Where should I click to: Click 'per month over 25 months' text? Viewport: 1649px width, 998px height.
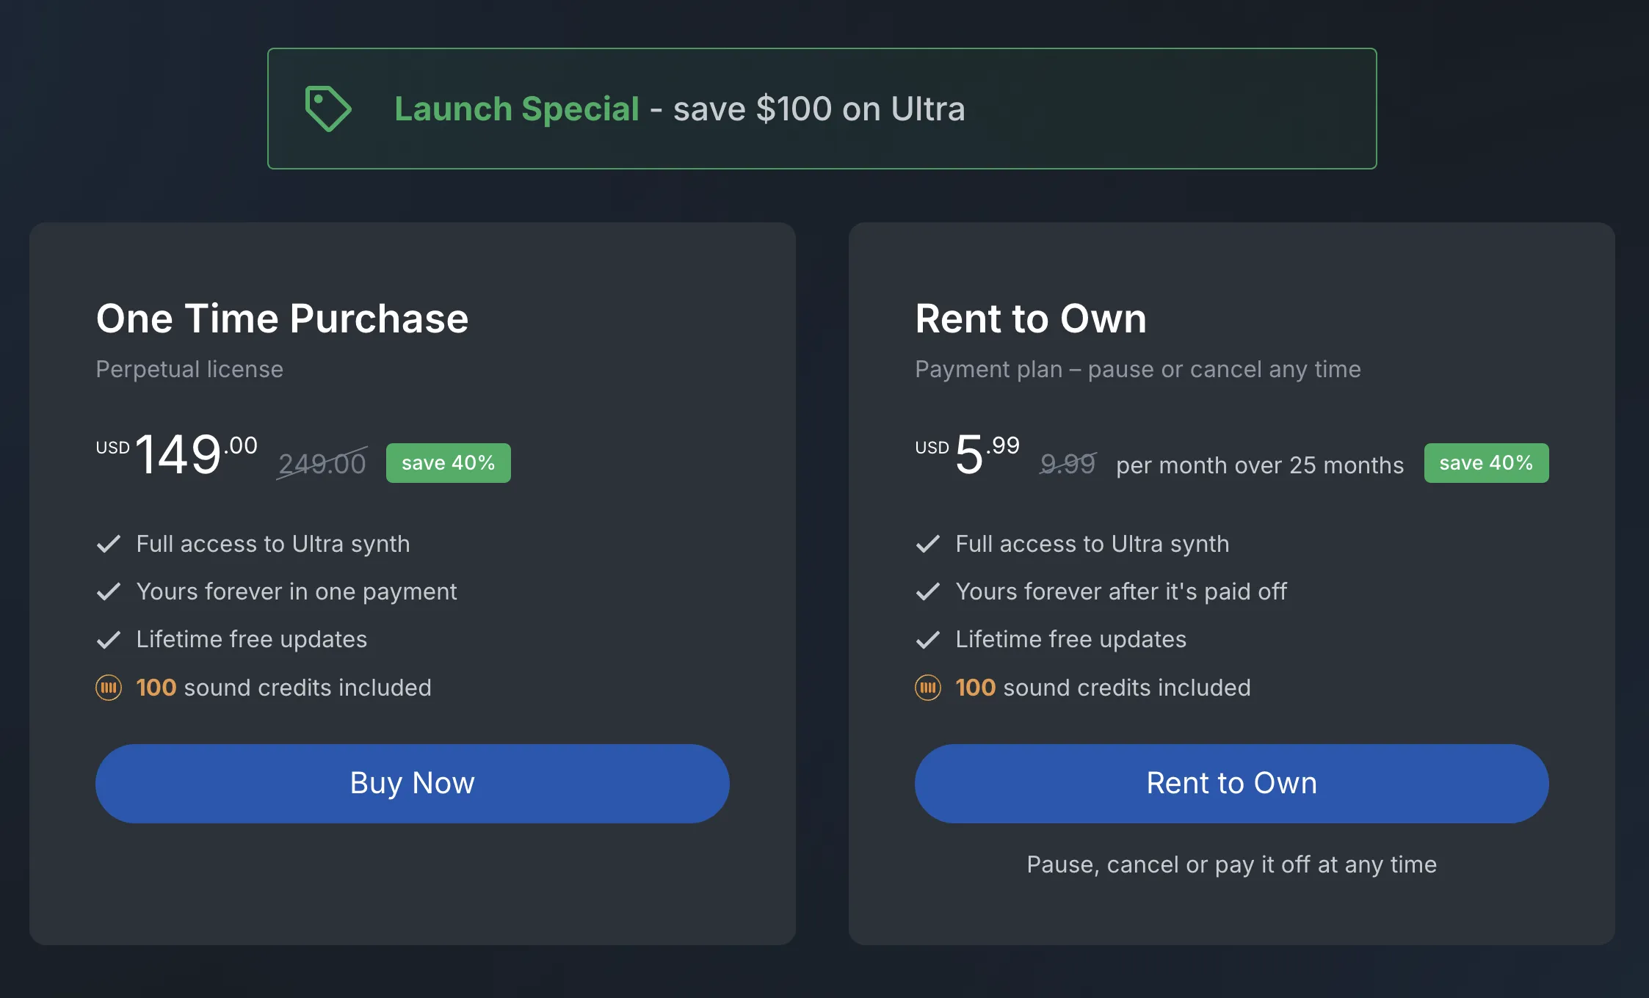[1260, 465]
